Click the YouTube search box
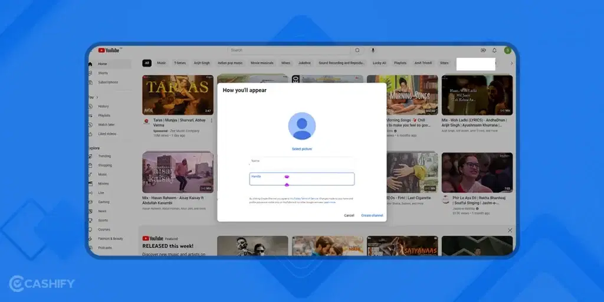This screenshot has height=302, width=604. pyautogui.click(x=289, y=50)
